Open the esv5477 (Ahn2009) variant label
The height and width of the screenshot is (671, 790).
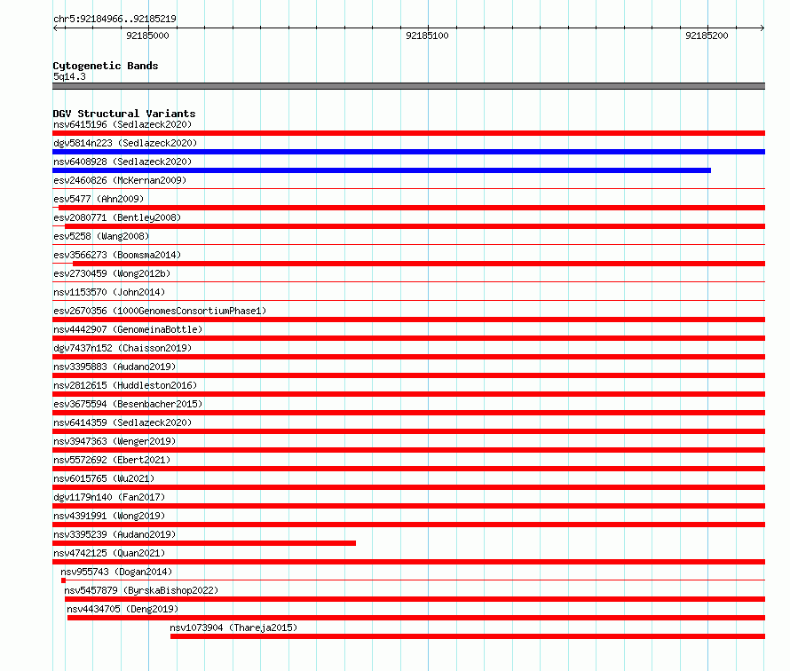click(x=99, y=199)
